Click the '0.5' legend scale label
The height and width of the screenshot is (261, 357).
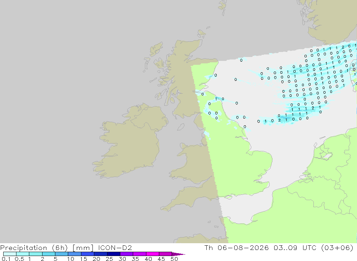coord(20,259)
